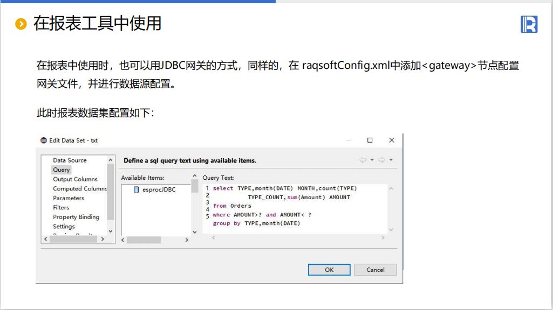Viewport: 553px width, 310px height.
Task: Click the back navigation arrow in the dialog header
Action: 363,160
